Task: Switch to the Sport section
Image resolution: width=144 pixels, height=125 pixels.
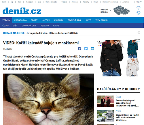Action: (x=34, y=20)
